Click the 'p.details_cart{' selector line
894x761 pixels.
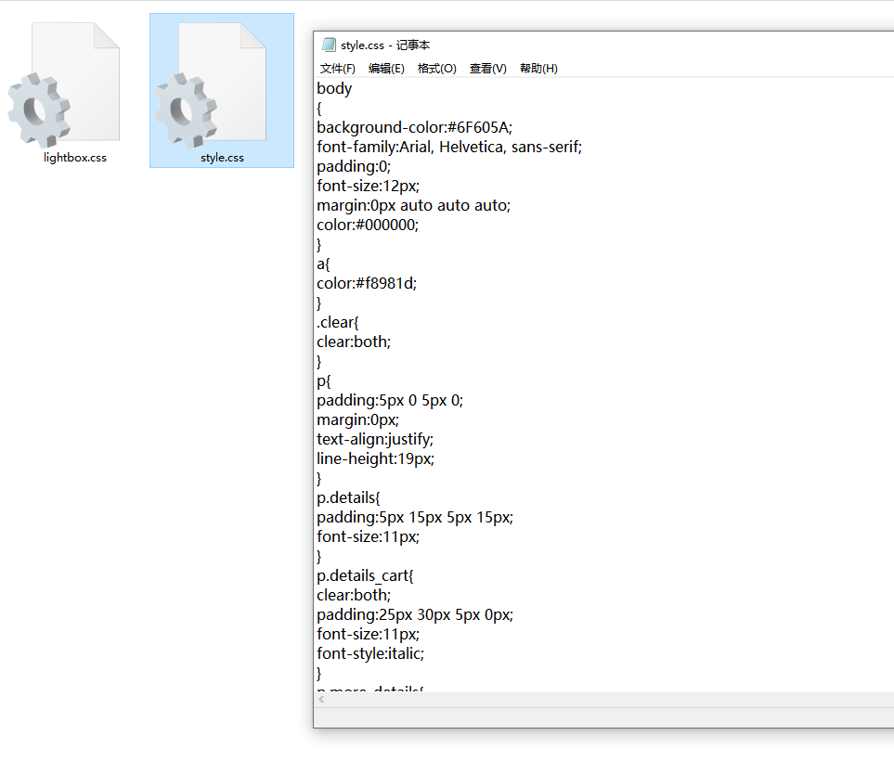365,575
